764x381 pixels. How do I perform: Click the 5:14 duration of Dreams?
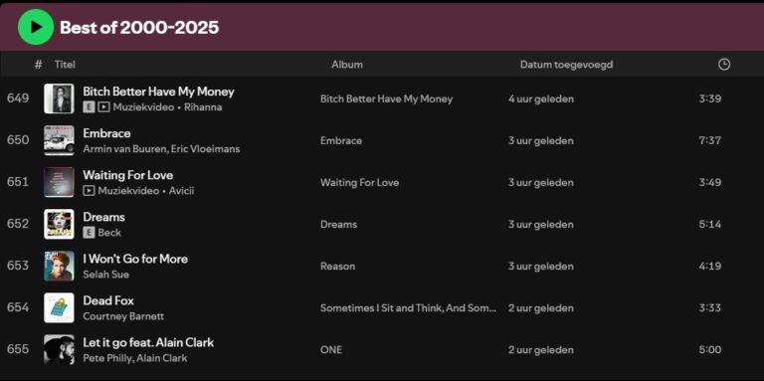pos(709,225)
